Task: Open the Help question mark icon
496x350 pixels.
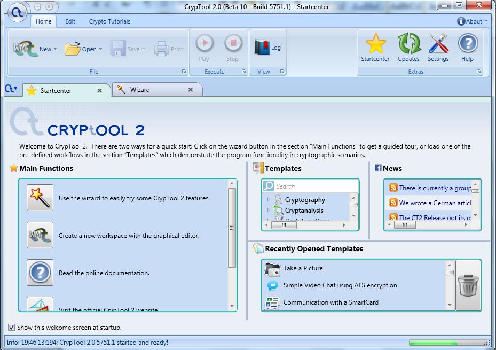Action: tap(468, 43)
